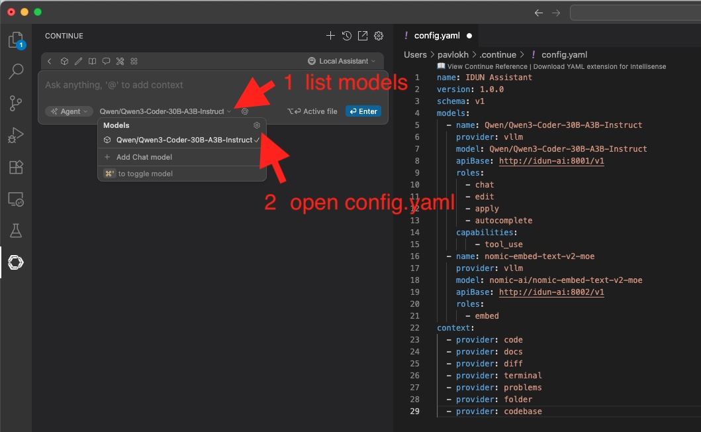Screen dimensions: 701x432
Task: Expand the Local Assistant dropdown
Action: [342, 62]
